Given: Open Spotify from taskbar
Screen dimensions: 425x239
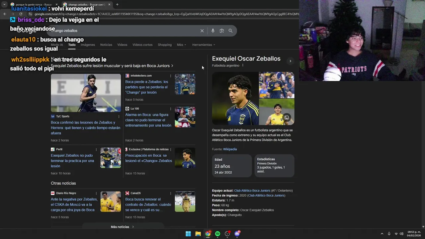Looking at the screenshot, I should click(217, 234).
